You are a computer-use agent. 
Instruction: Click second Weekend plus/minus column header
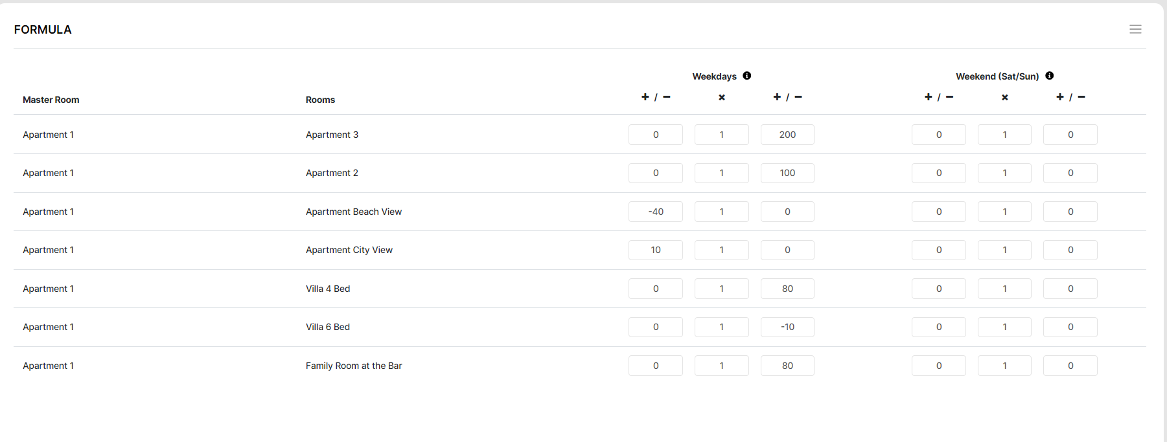tap(1070, 97)
